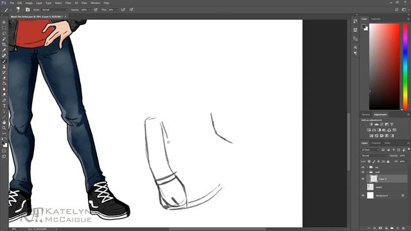The image size is (411, 231).
Task: Select the Eyedropper tool
Action: [x=4, y=50]
